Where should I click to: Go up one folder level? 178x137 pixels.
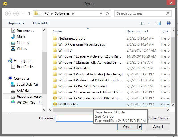click(x=29, y=13)
